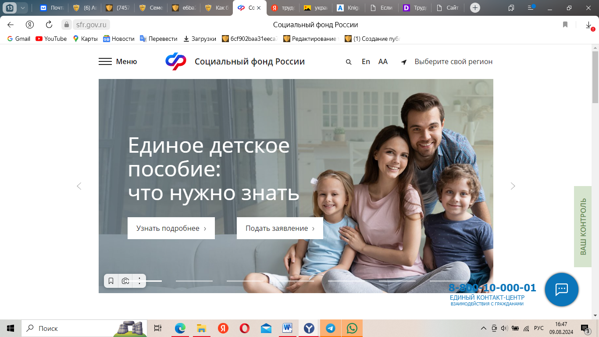Open Telegram from the taskbar

[330, 328]
